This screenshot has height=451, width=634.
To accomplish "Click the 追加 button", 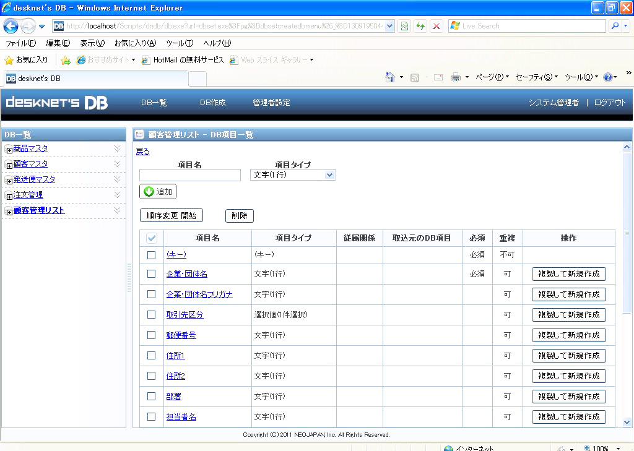I will [158, 192].
